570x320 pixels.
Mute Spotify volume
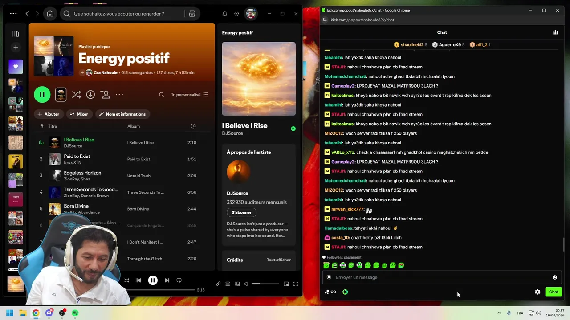[246, 284]
